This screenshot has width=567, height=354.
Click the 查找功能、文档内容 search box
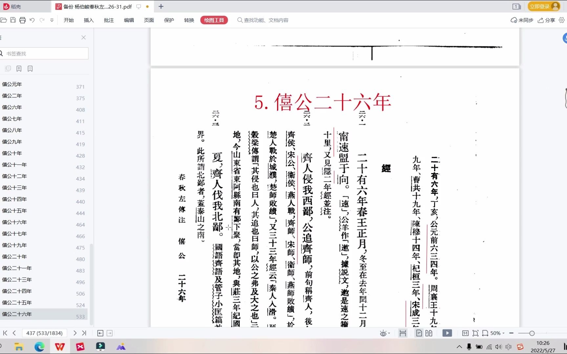click(x=263, y=20)
